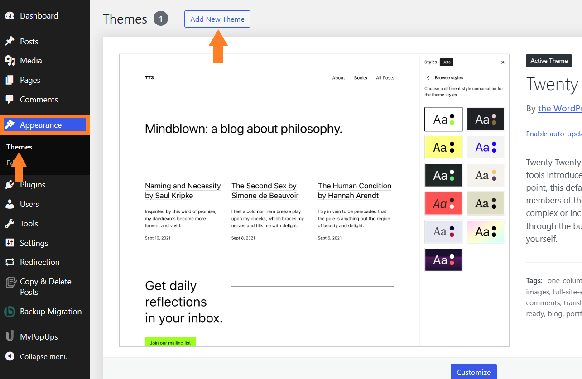This screenshot has height=379, width=582.
Task: Click the theme count badge showing 1
Action: tap(161, 19)
